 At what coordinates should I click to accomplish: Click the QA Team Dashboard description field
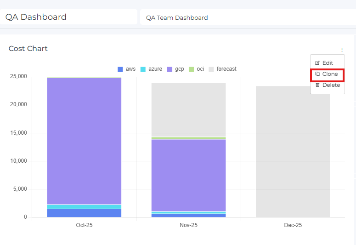pyautogui.click(x=248, y=17)
